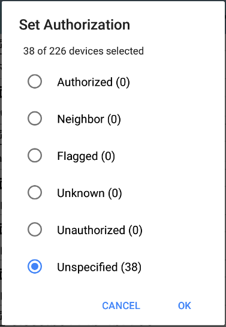Click the Neighbor (0) label text
Viewport: 226px width, 327px height.
89,119
